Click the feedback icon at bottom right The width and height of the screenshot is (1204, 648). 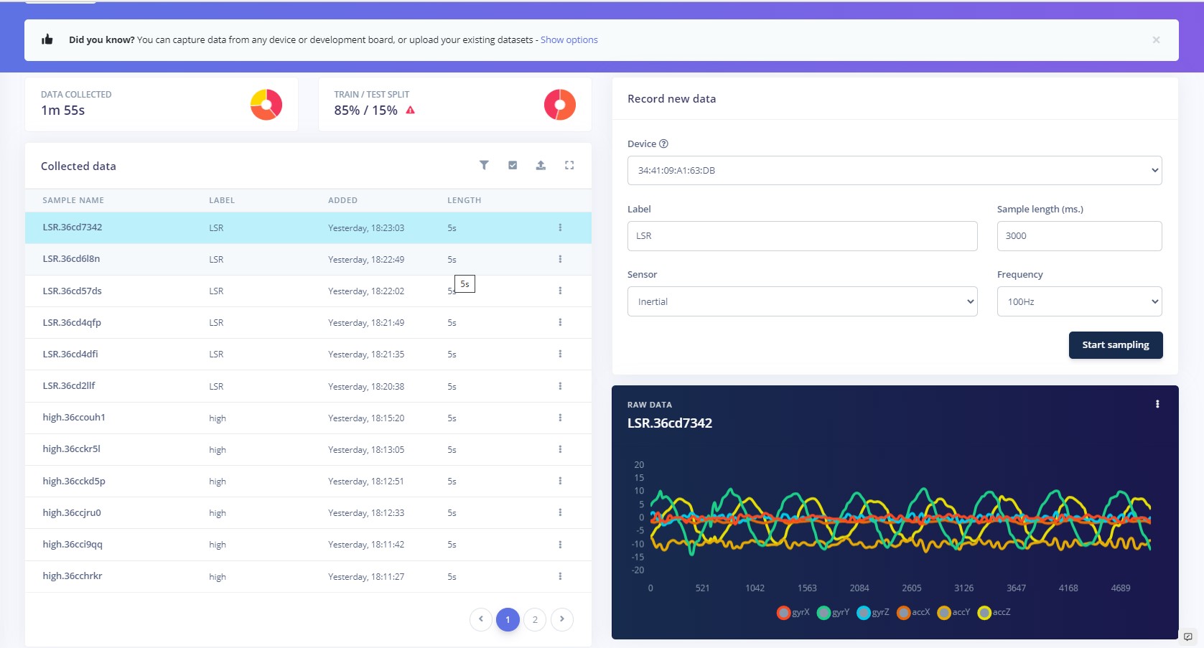point(1188,637)
